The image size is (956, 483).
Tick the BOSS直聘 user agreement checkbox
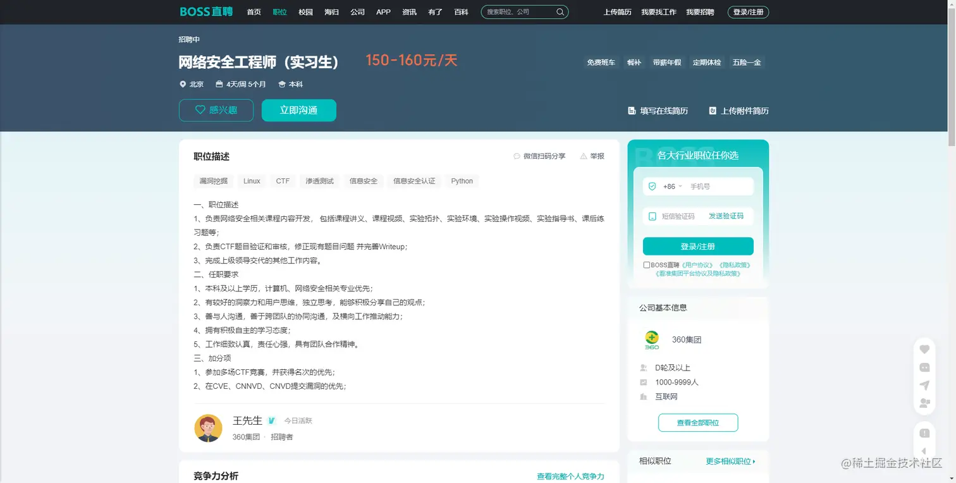646,265
